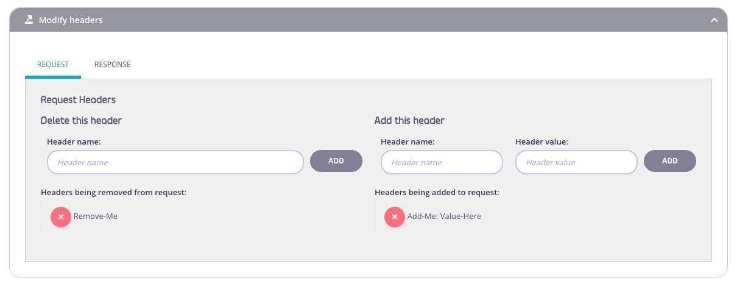Image resolution: width=734 pixels, height=286 pixels.
Task: Click the Headers being removed from request label
Action: pos(113,193)
